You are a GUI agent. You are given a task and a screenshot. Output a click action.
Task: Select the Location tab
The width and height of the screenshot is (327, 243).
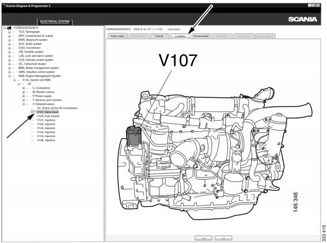pos(180,36)
